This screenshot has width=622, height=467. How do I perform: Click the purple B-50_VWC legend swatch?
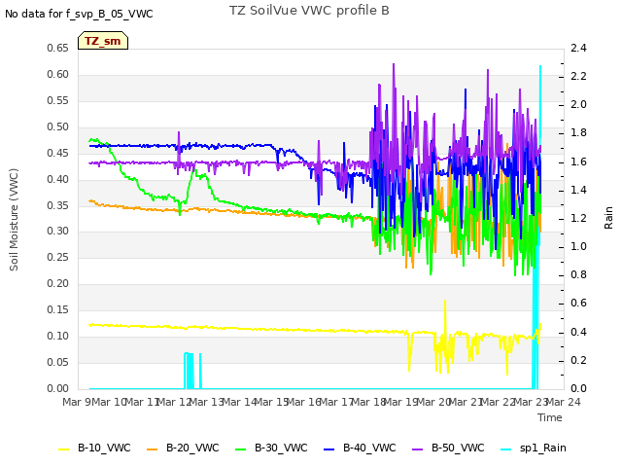point(418,449)
